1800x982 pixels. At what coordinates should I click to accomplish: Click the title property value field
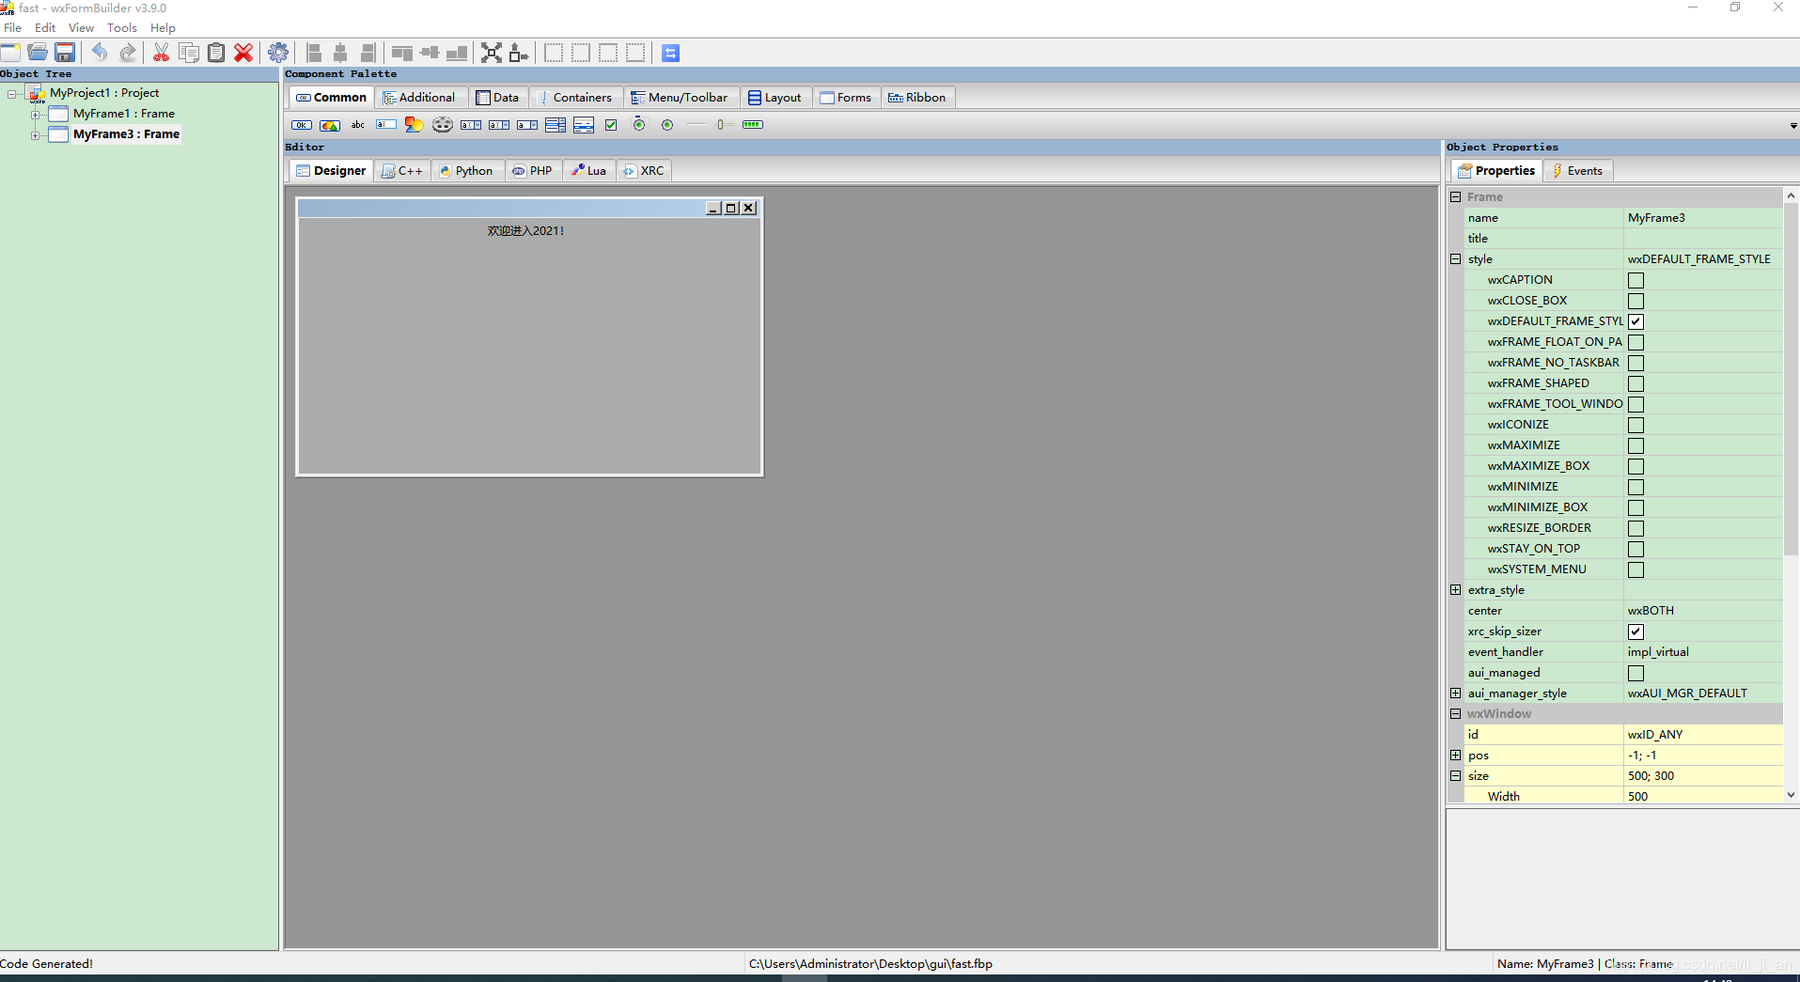[1702, 239]
